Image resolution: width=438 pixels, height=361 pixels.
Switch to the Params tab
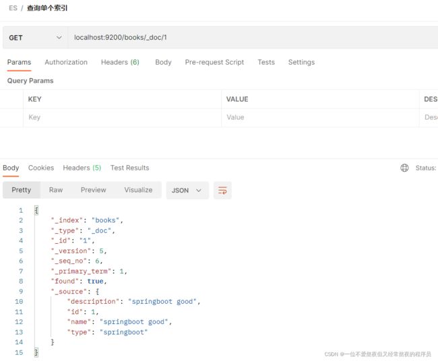pos(19,62)
